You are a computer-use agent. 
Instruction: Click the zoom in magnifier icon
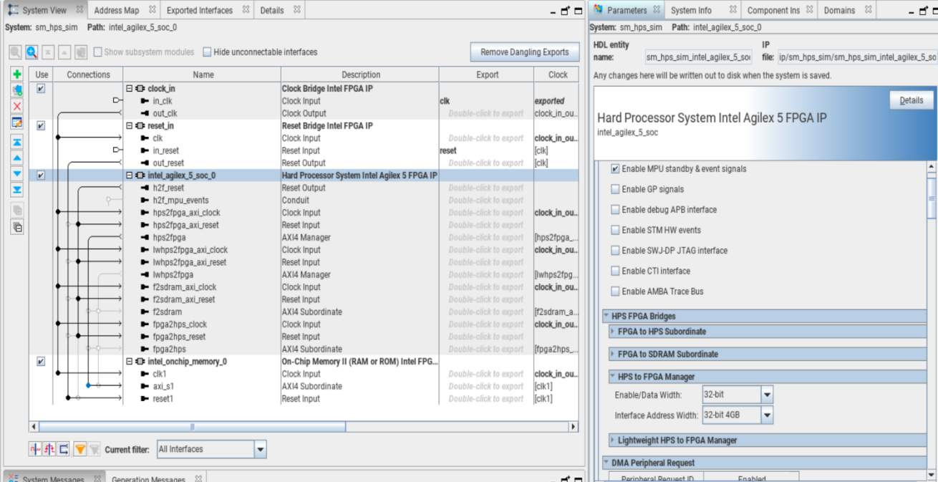point(32,52)
